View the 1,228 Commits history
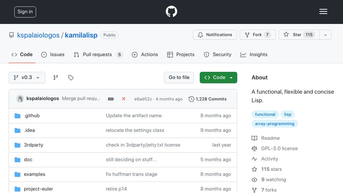Viewport: 343px width, 193px height. pyautogui.click(x=207, y=99)
